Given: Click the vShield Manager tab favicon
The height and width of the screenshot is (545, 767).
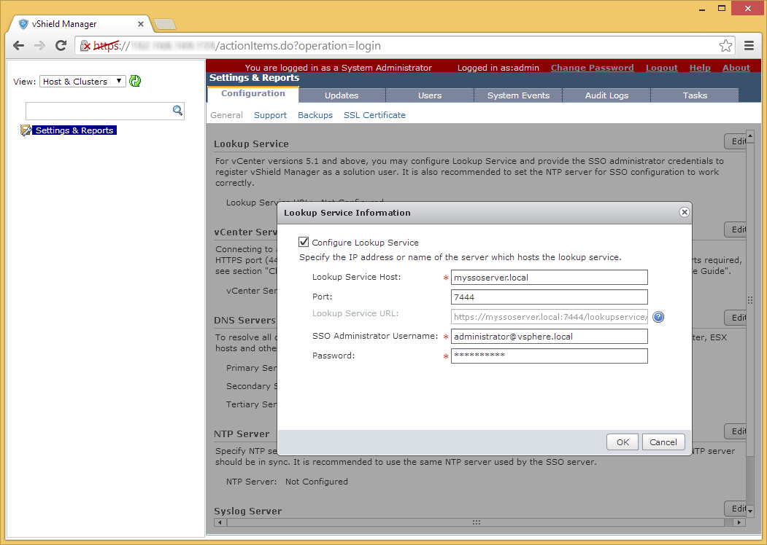Looking at the screenshot, I should [x=23, y=24].
